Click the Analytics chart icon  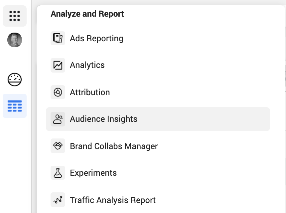click(x=58, y=65)
